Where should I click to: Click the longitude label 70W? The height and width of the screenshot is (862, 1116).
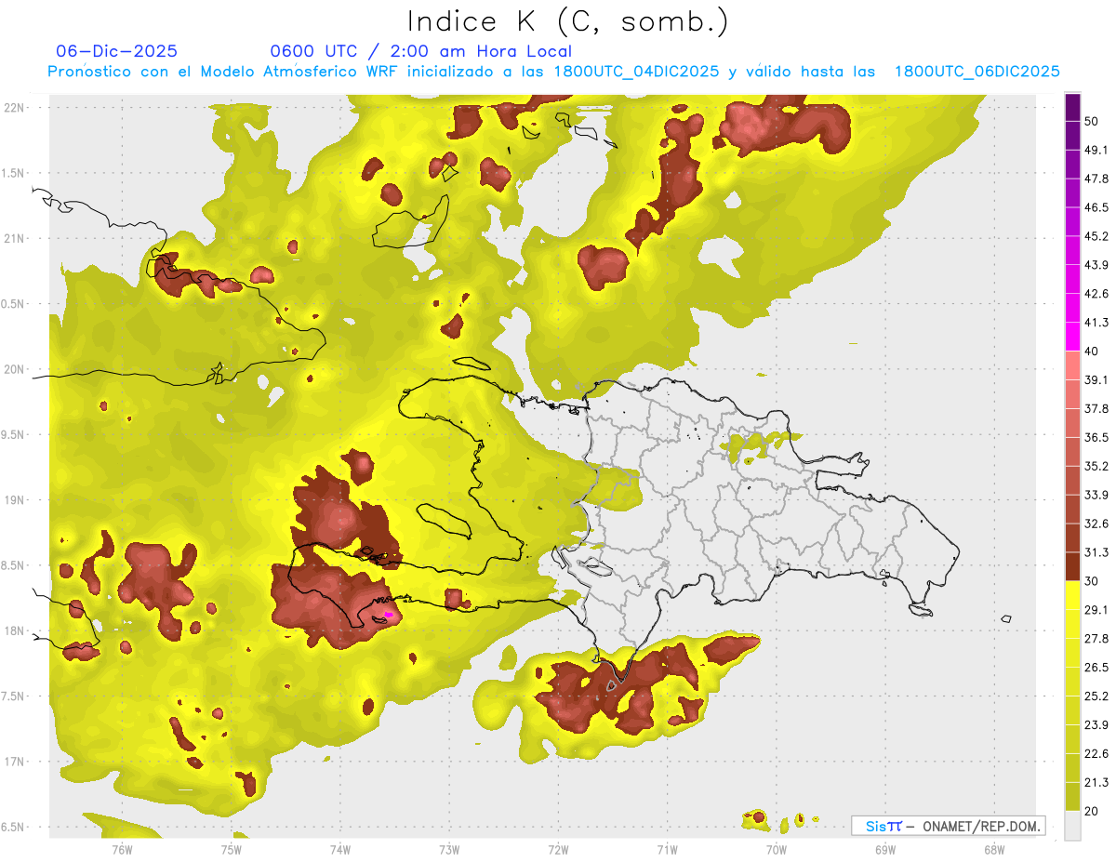776,849
